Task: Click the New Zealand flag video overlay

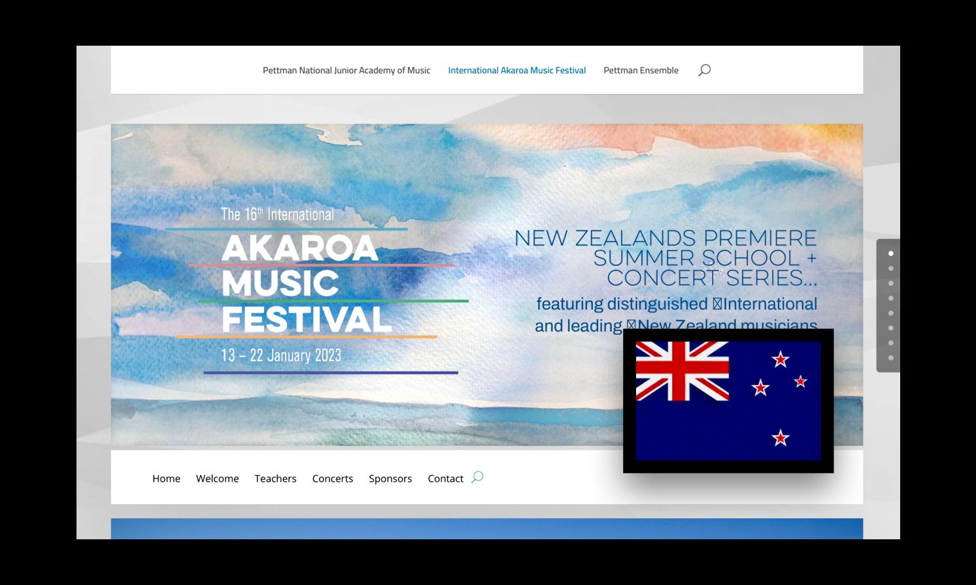Action: pos(728,401)
